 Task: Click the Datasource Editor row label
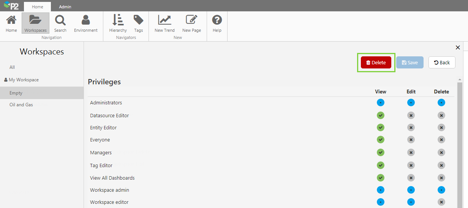coord(109,116)
